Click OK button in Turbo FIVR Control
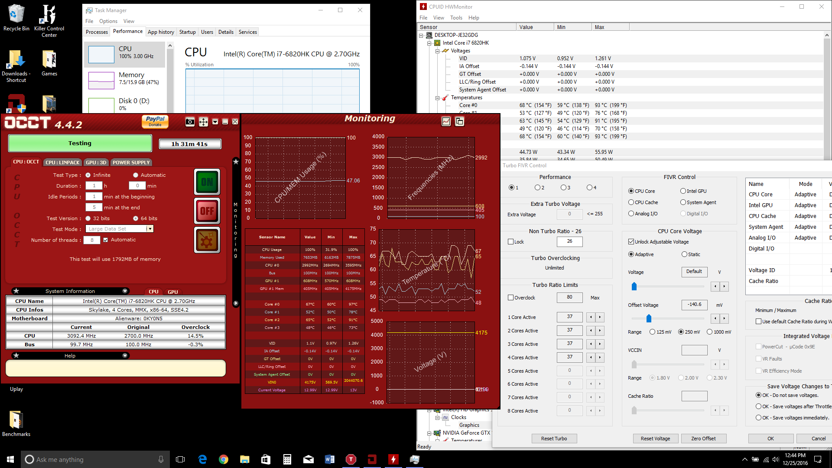 (770, 439)
